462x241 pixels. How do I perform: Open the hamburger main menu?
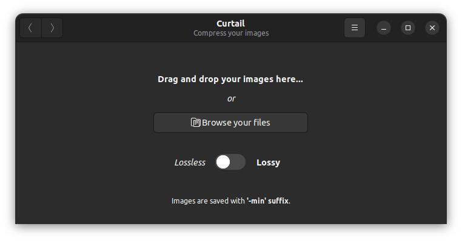[x=355, y=28]
